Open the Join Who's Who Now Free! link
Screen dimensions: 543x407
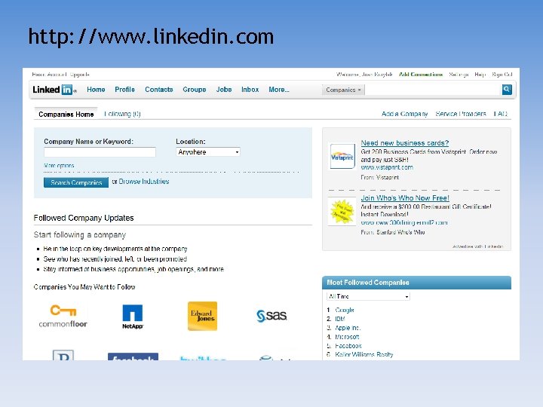[x=405, y=198]
